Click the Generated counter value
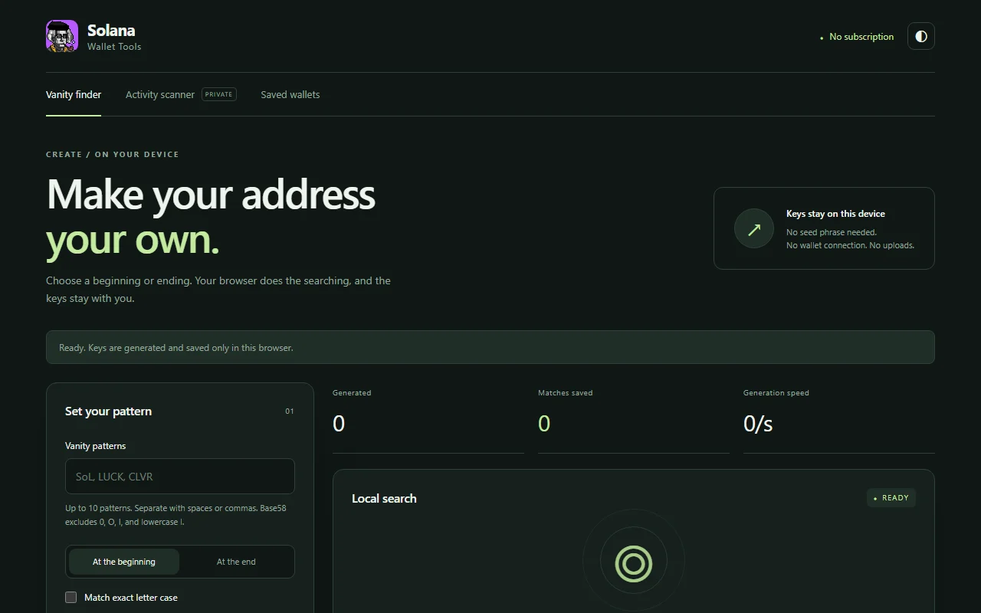Viewport: 981px width, 613px height. point(339,424)
